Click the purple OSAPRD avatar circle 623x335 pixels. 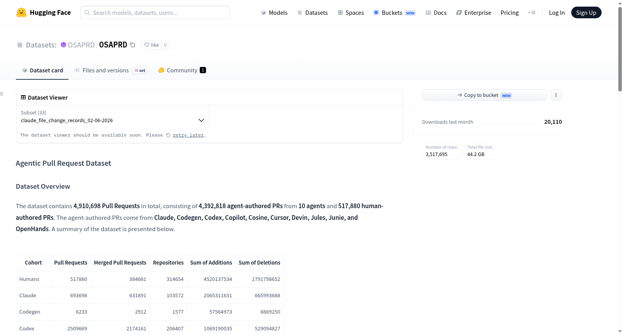pos(63,45)
